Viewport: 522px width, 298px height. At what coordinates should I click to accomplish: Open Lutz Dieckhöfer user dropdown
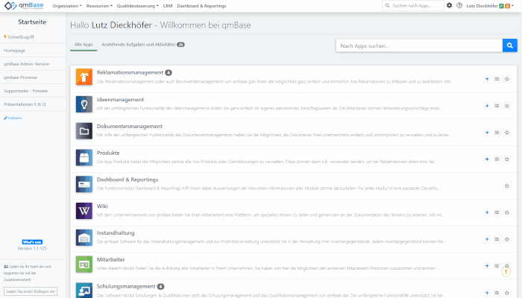pos(490,6)
